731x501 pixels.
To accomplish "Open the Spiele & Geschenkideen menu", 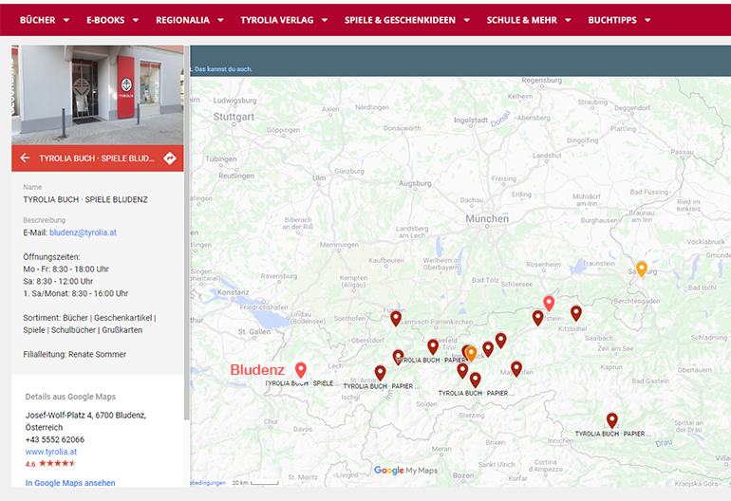I will (407, 20).
